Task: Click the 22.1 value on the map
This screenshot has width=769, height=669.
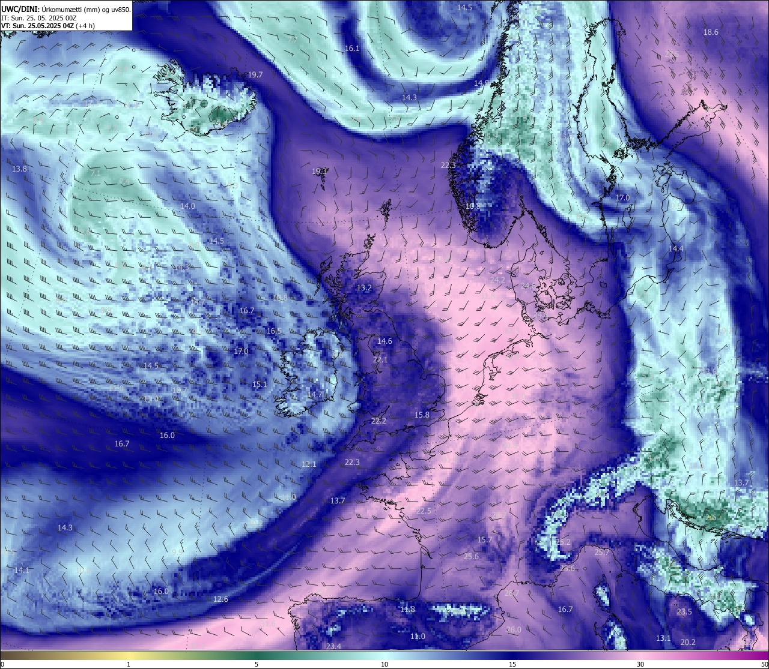Action: click(x=380, y=360)
